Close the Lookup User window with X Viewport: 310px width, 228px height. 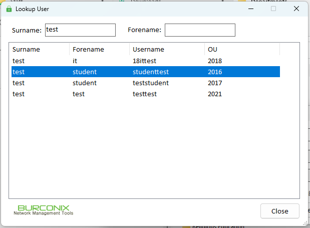[296, 9]
